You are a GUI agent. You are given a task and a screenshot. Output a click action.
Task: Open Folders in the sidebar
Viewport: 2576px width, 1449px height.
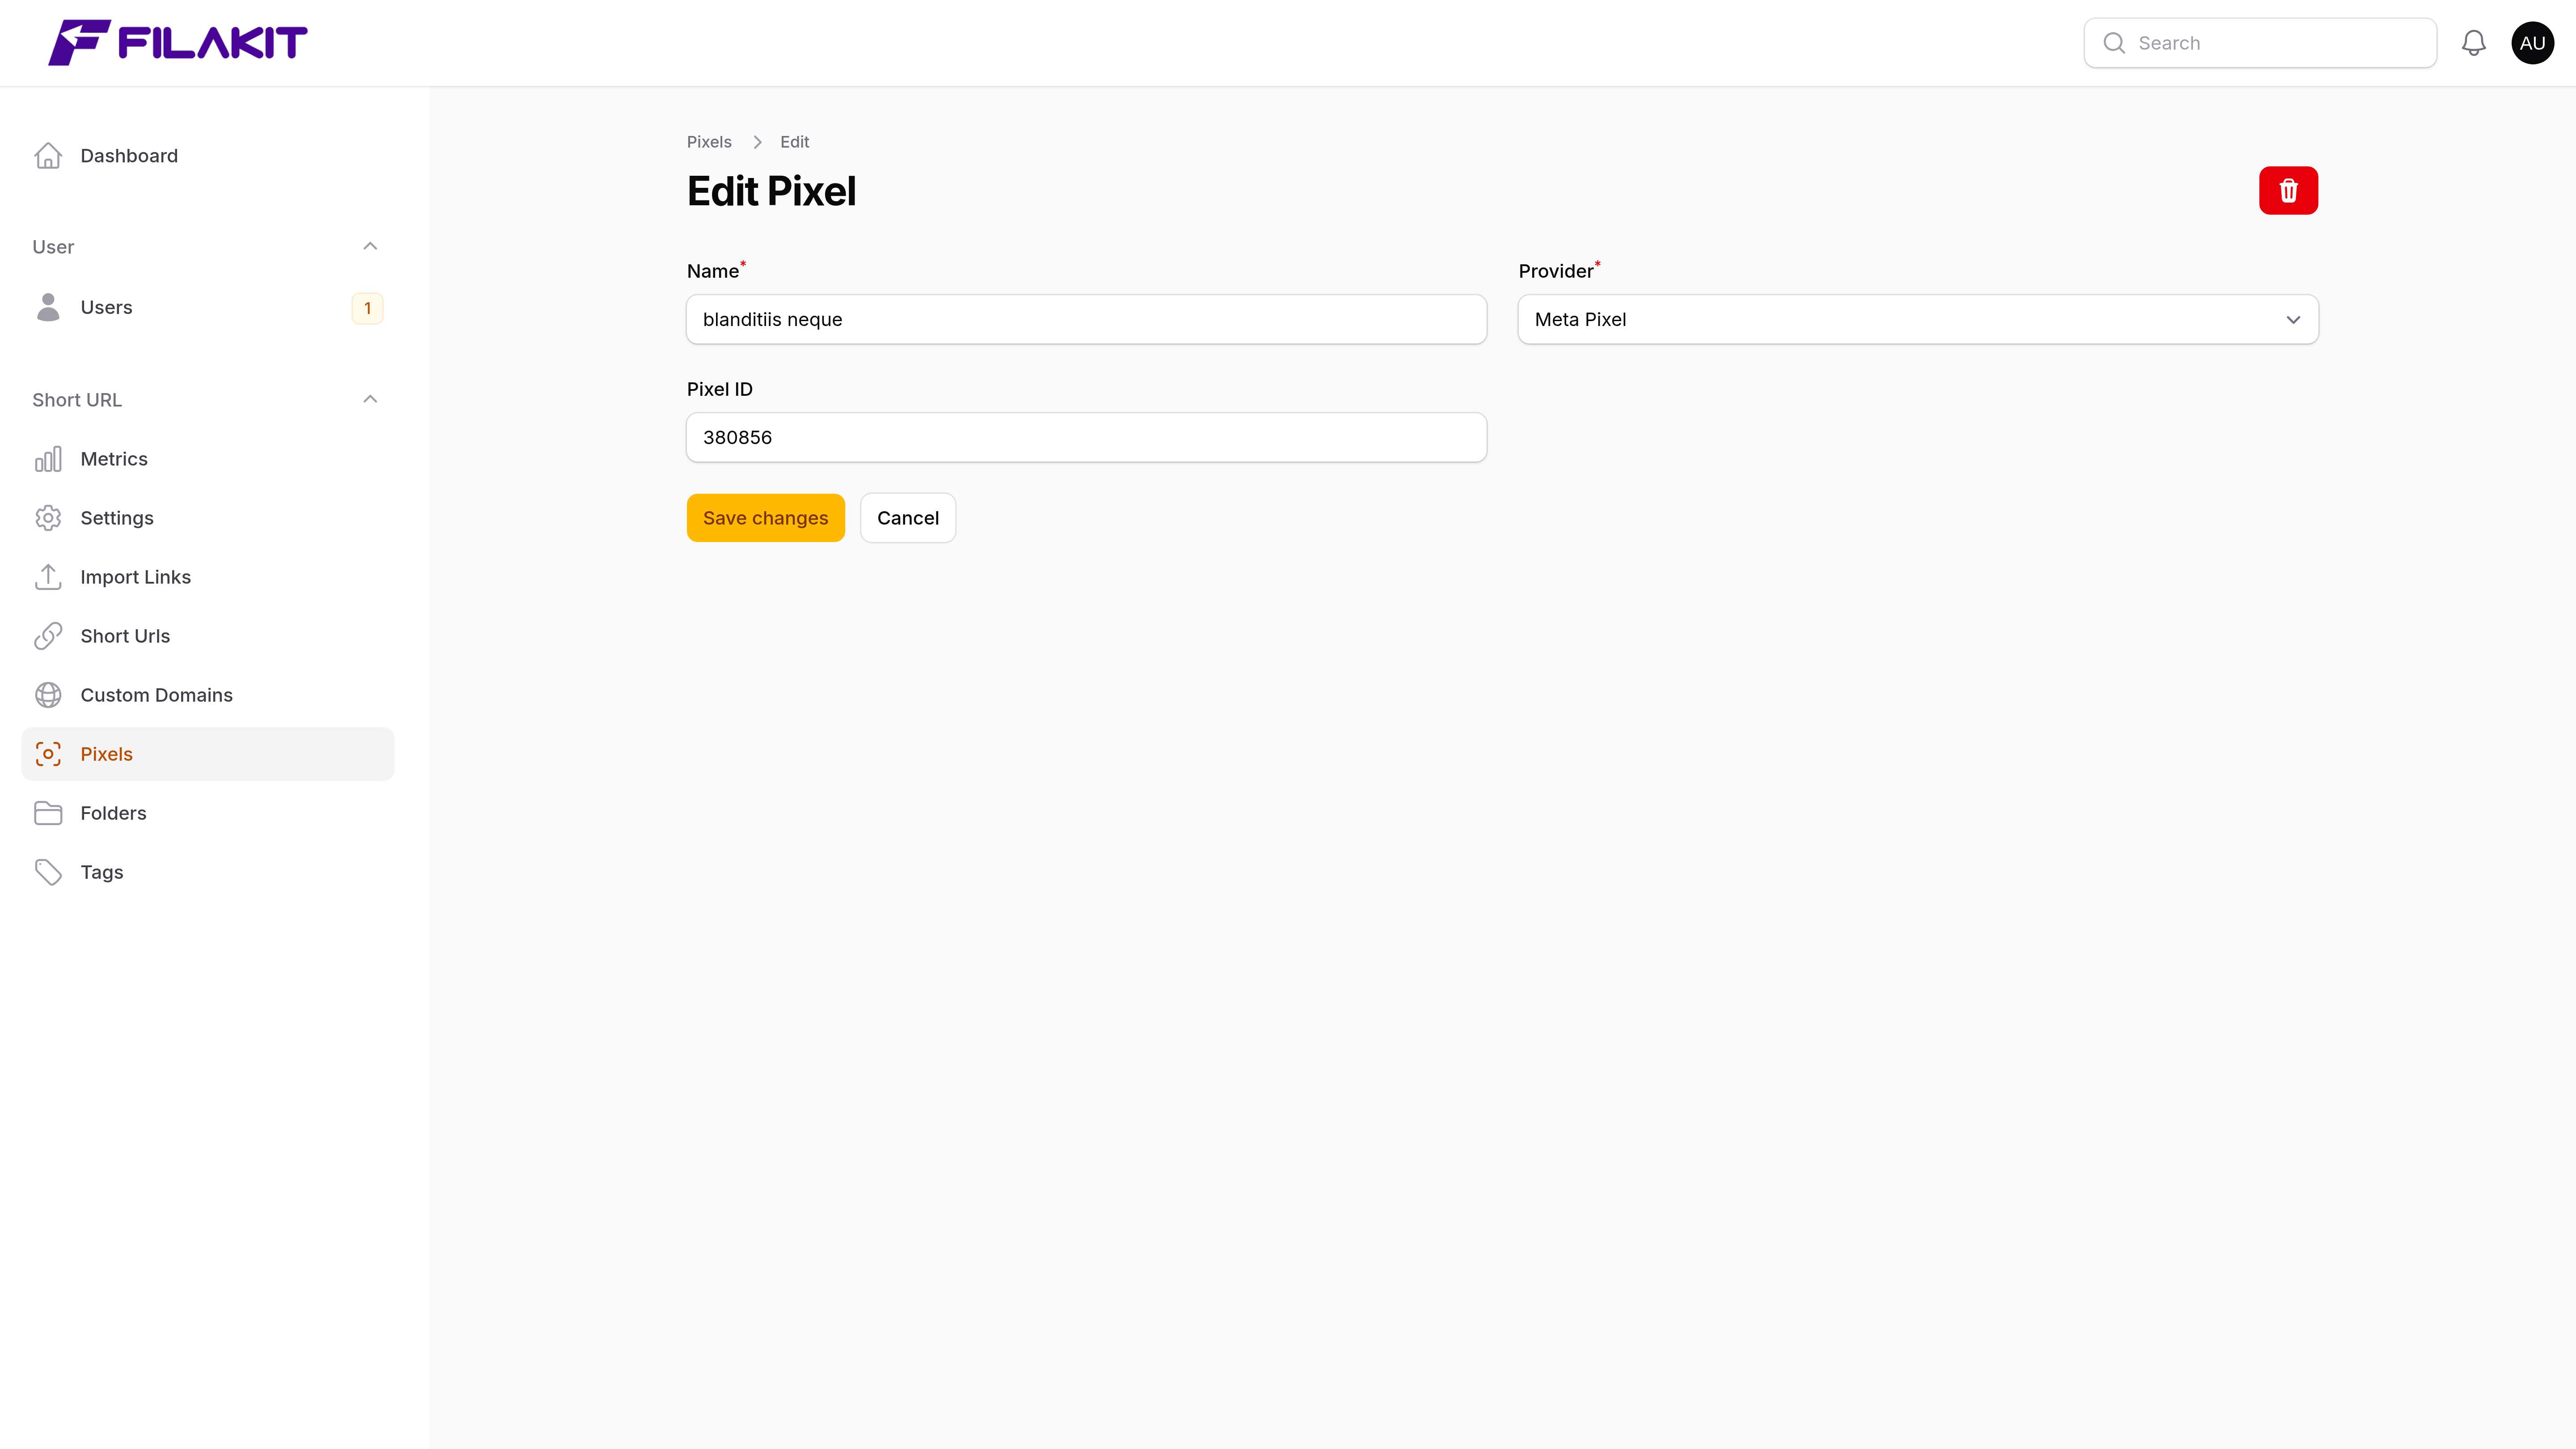[208, 813]
